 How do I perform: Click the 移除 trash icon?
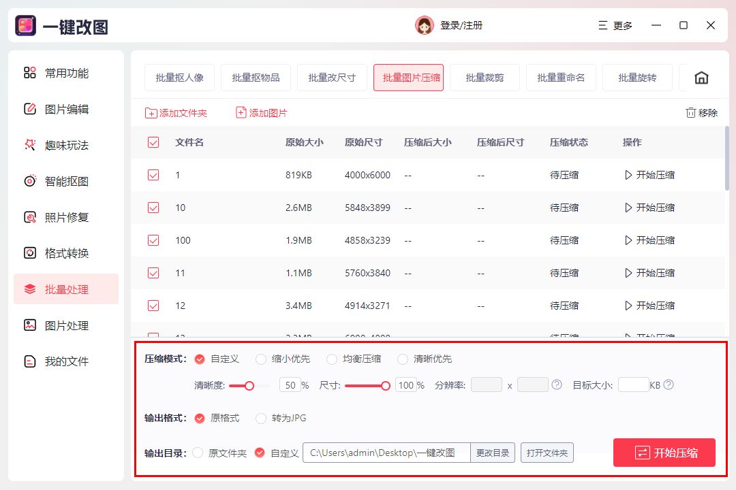(x=690, y=112)
